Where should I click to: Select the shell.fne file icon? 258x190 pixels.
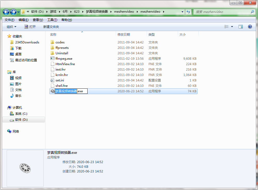[x=52, y=86]
